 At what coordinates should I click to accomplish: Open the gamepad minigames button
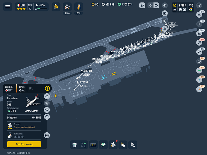click(47, 135)
